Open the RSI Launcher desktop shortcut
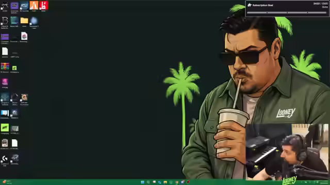This screenshot has width=330, height=185. (x=24, y=6)
